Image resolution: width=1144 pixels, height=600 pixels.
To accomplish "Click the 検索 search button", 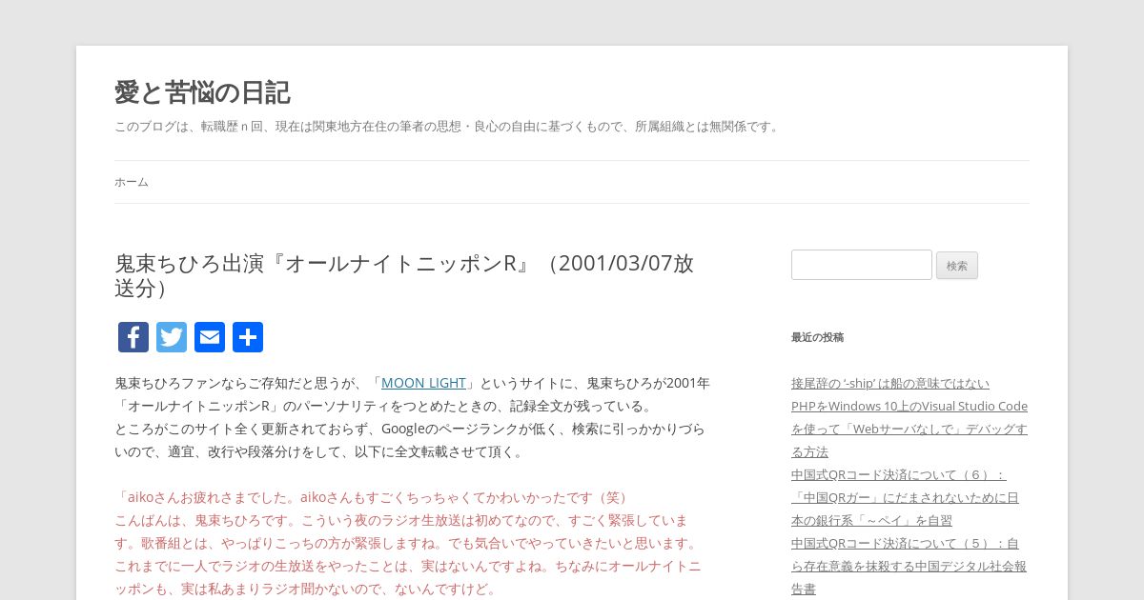I will point(957,266).
